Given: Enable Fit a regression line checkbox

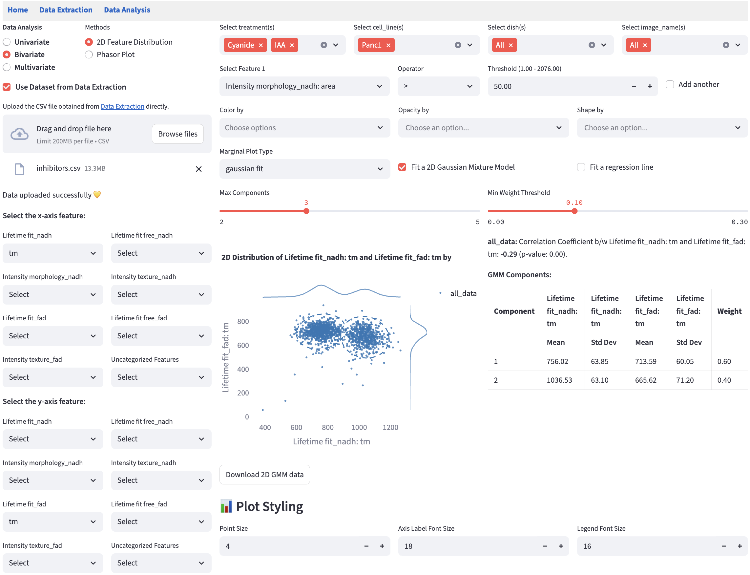Looking at the screenshot, I should (x=581, y=167).
